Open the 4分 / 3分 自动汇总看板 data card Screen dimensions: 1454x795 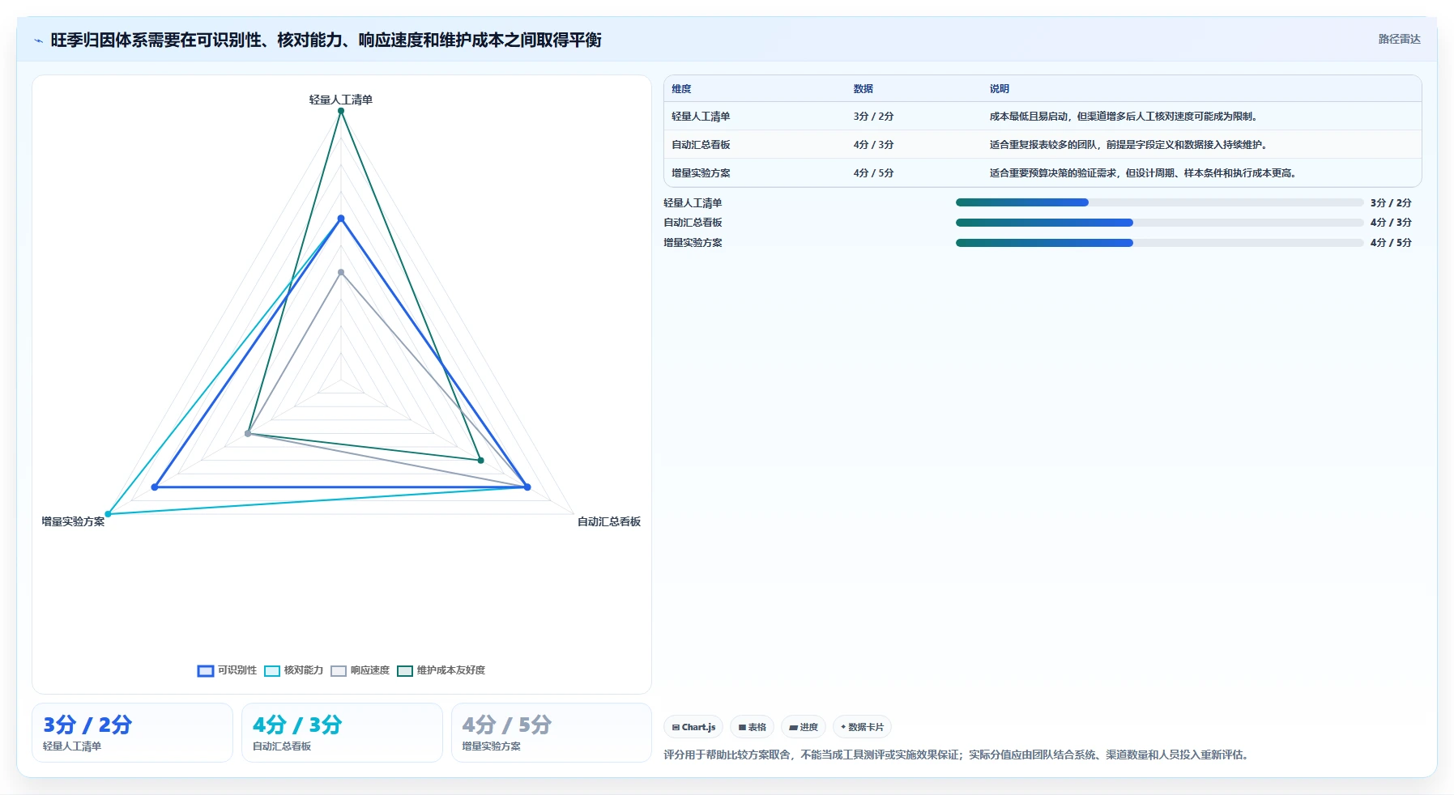(342, 733)
